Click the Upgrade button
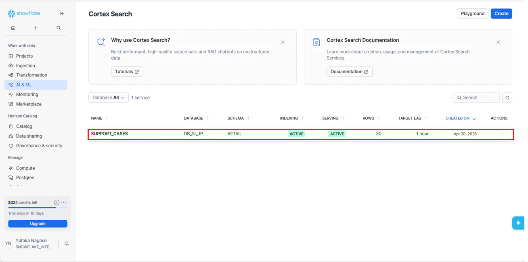 (x=38, y=224)
